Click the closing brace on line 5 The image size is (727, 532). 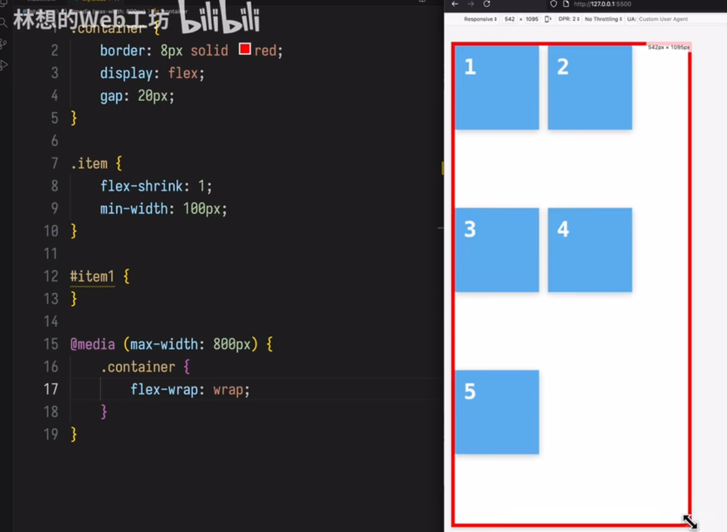tap(74, 118)
